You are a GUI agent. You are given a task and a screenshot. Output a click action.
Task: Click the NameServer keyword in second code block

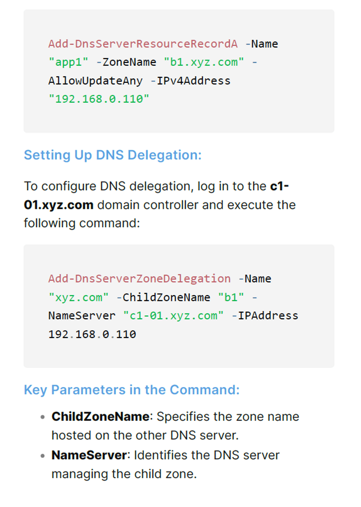[x=82, y=316]
